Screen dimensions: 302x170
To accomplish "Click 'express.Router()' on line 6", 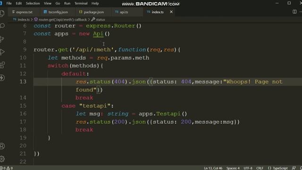I will pos(114,26).
